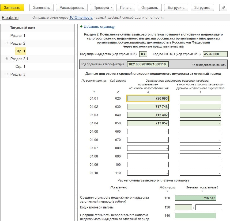This screenshot has width=230, height=221.
Task: Click the Заполнить button
Action: pyautogui.click(x=41, y=7)
